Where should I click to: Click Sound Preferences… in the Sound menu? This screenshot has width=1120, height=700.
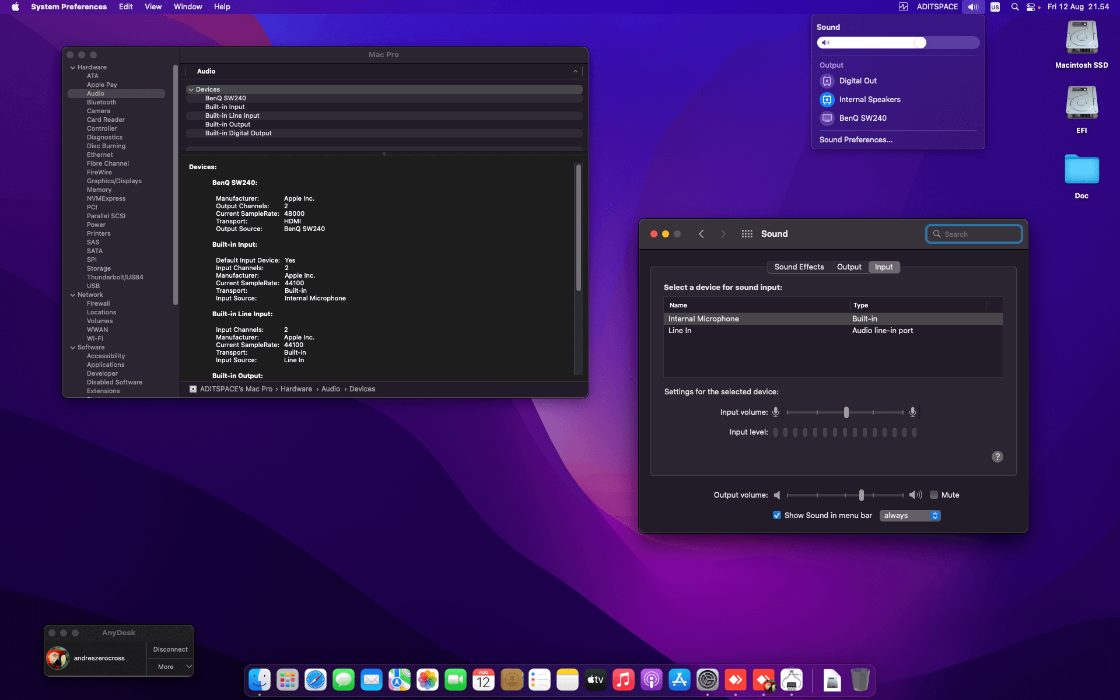tap(856, 140)
